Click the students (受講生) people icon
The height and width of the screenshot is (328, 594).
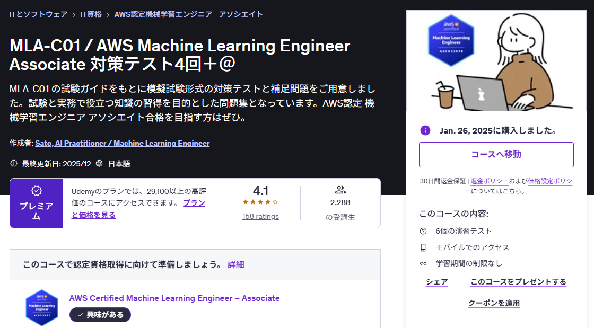point(340,190)
